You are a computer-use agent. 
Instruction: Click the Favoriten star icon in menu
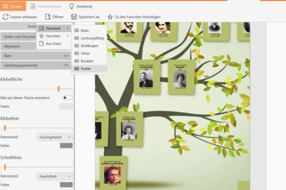coord(42,36)
